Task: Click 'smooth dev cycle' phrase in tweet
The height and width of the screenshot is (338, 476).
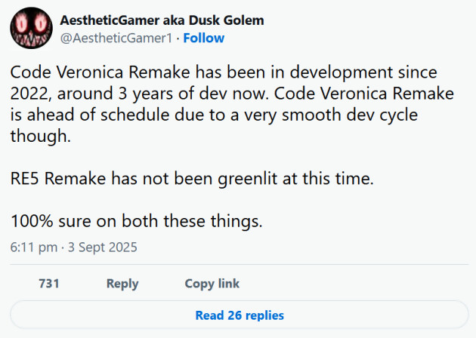Action: [x=350, y=115]
